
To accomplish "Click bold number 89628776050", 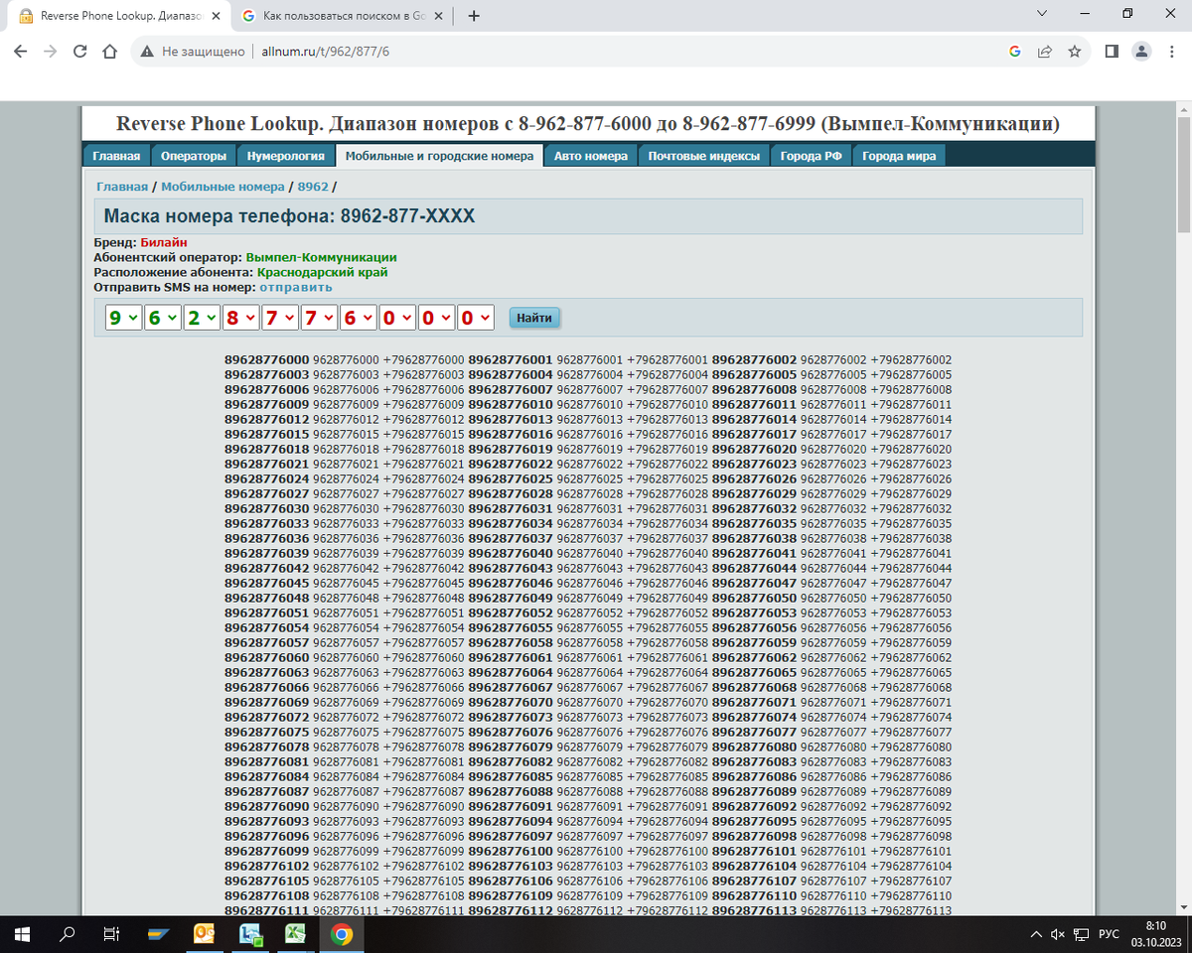I will tap(755, 598).
